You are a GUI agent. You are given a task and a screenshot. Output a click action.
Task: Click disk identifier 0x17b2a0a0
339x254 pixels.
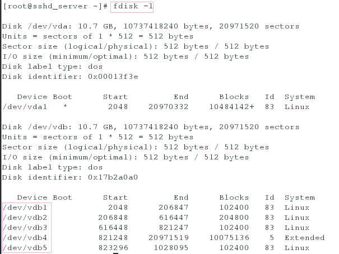113,177
